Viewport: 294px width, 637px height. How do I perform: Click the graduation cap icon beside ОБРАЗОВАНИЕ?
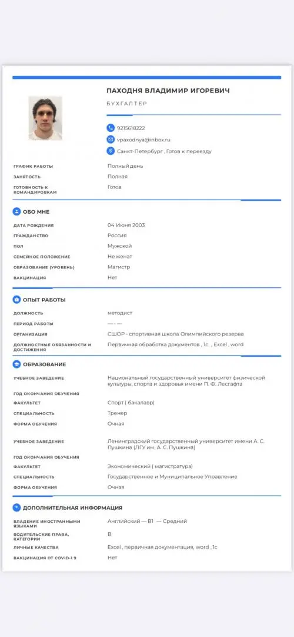click(x=16, y=364)
